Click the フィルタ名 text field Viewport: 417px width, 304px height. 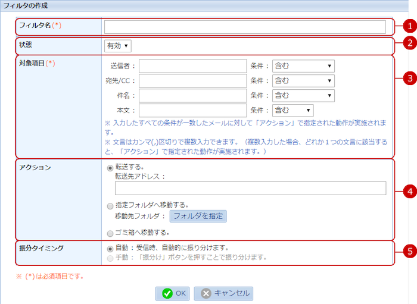pyautogui.click(x=245, y=27)
